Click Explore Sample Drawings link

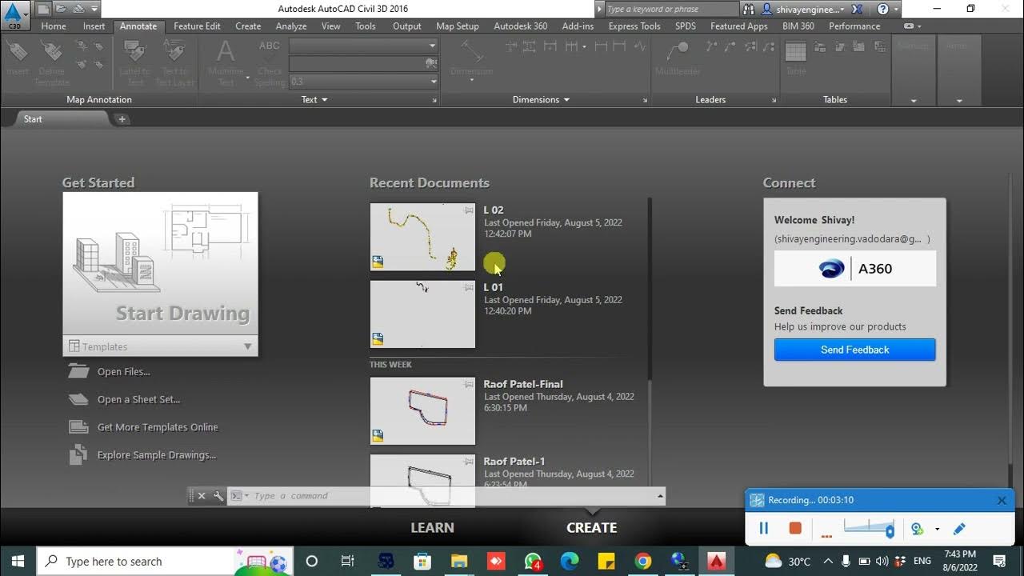[157, 455]
